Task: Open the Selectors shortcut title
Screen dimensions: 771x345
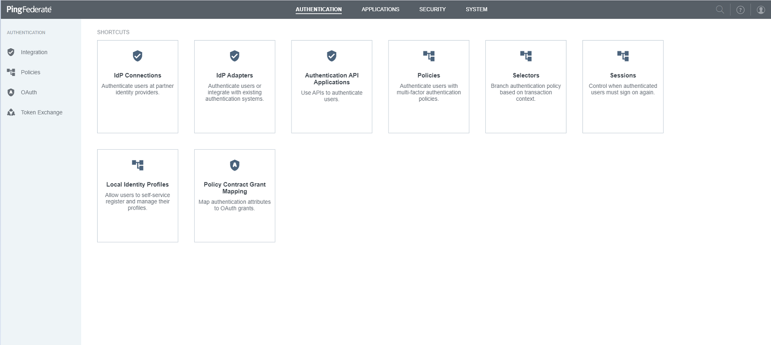Action: point(526,75)
